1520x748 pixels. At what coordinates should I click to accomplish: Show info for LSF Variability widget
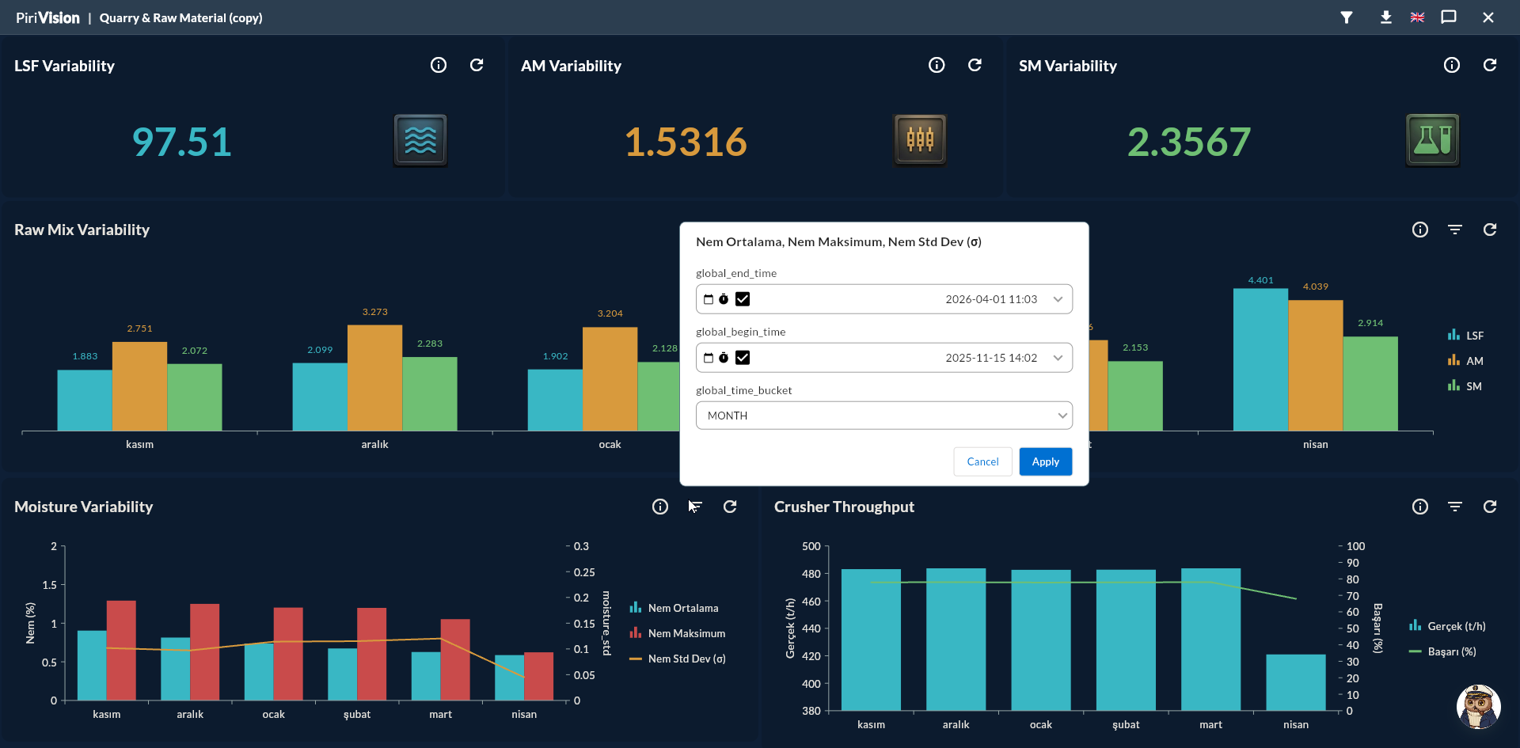point(439,65)
